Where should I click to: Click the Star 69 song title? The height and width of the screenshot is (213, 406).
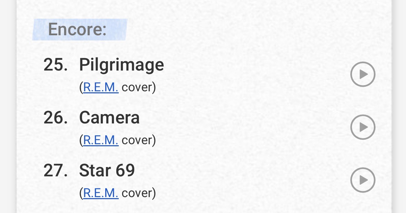coord(107,170)
